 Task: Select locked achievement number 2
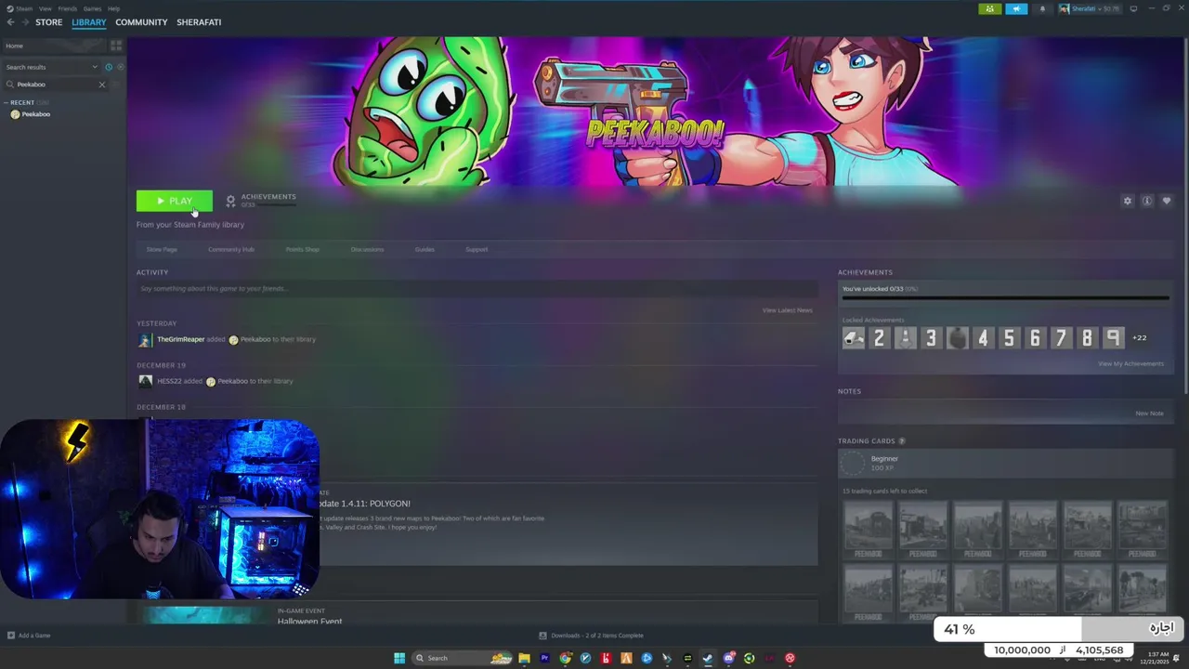(879, 338)
